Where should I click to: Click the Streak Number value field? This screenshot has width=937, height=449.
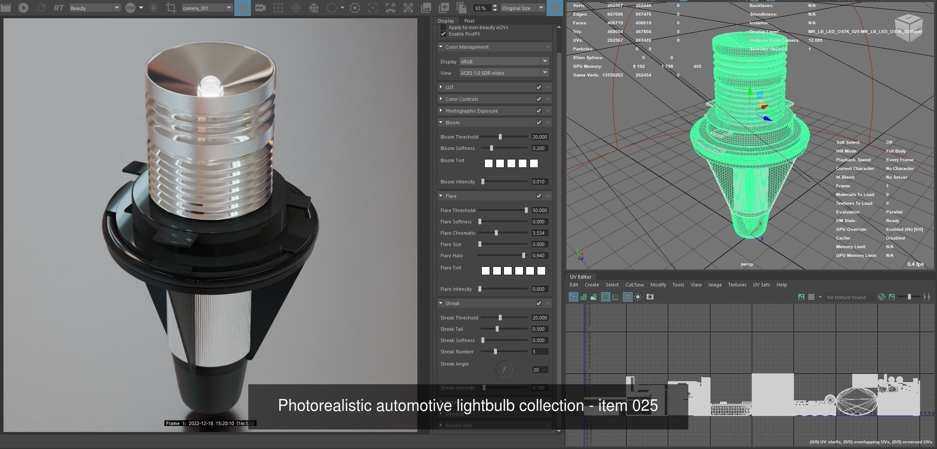tap(540, 352)
